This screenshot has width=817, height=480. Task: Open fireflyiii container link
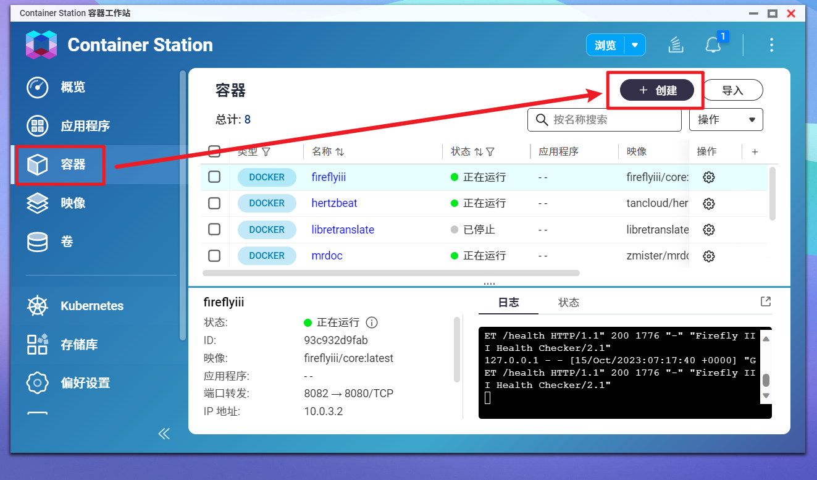(x=329, y=177)
